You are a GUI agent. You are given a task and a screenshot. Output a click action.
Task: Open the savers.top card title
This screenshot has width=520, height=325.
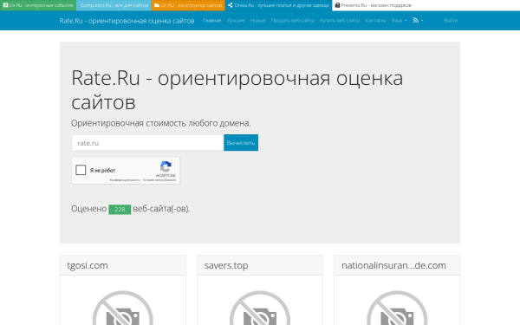click(226, 265)
